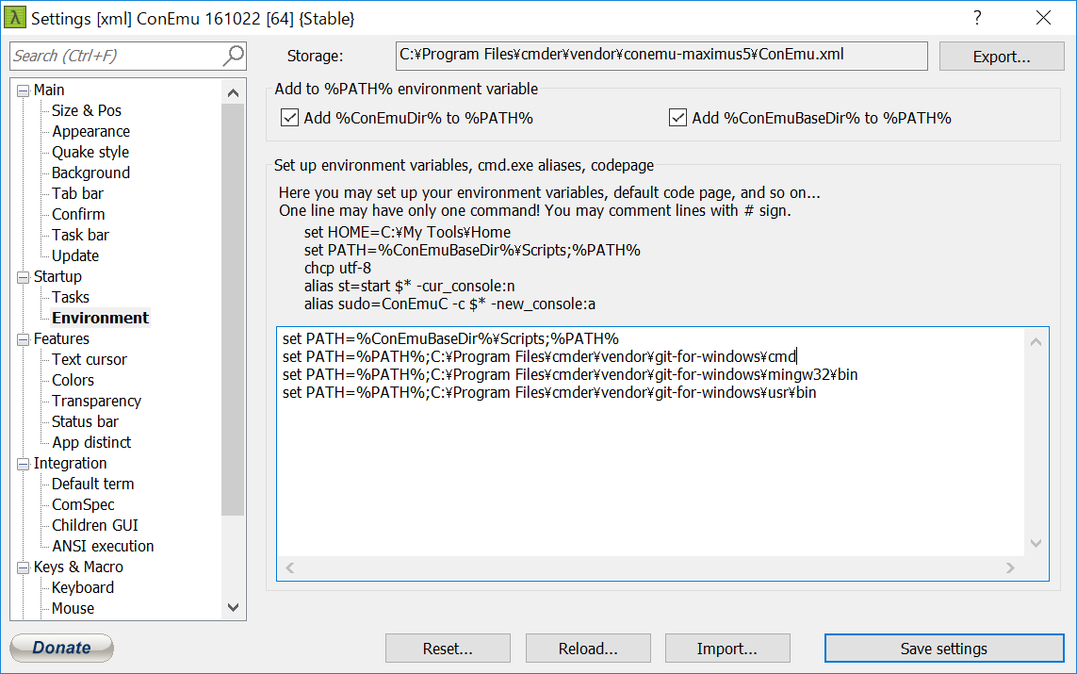Click editor horizontal scroll right arrow
Screen dimensions: 1077x674
(x=1010, y=567)
